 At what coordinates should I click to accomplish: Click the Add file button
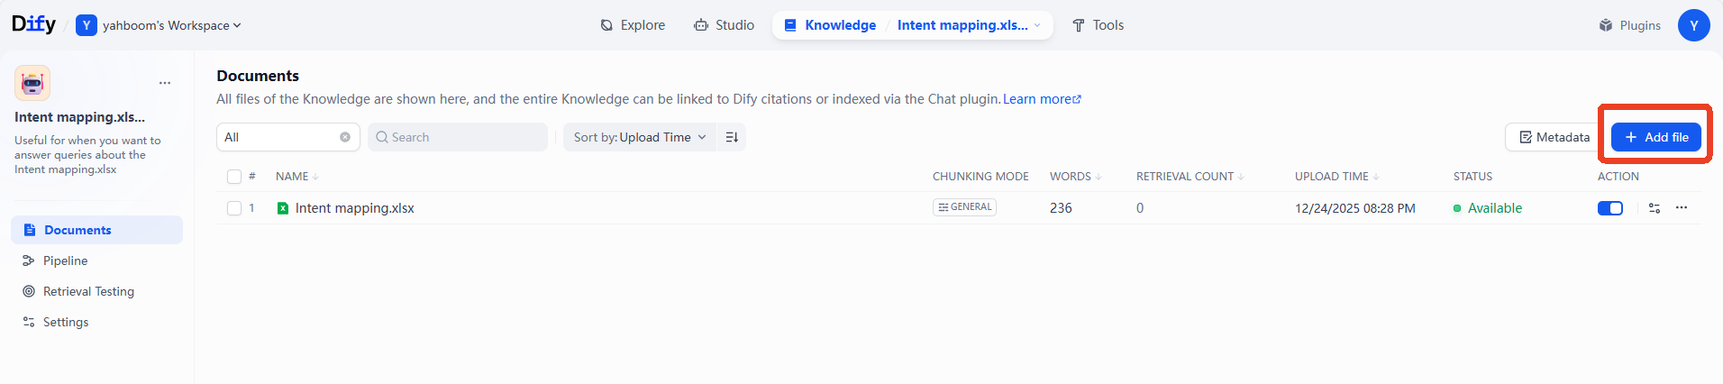[1656, 137]
